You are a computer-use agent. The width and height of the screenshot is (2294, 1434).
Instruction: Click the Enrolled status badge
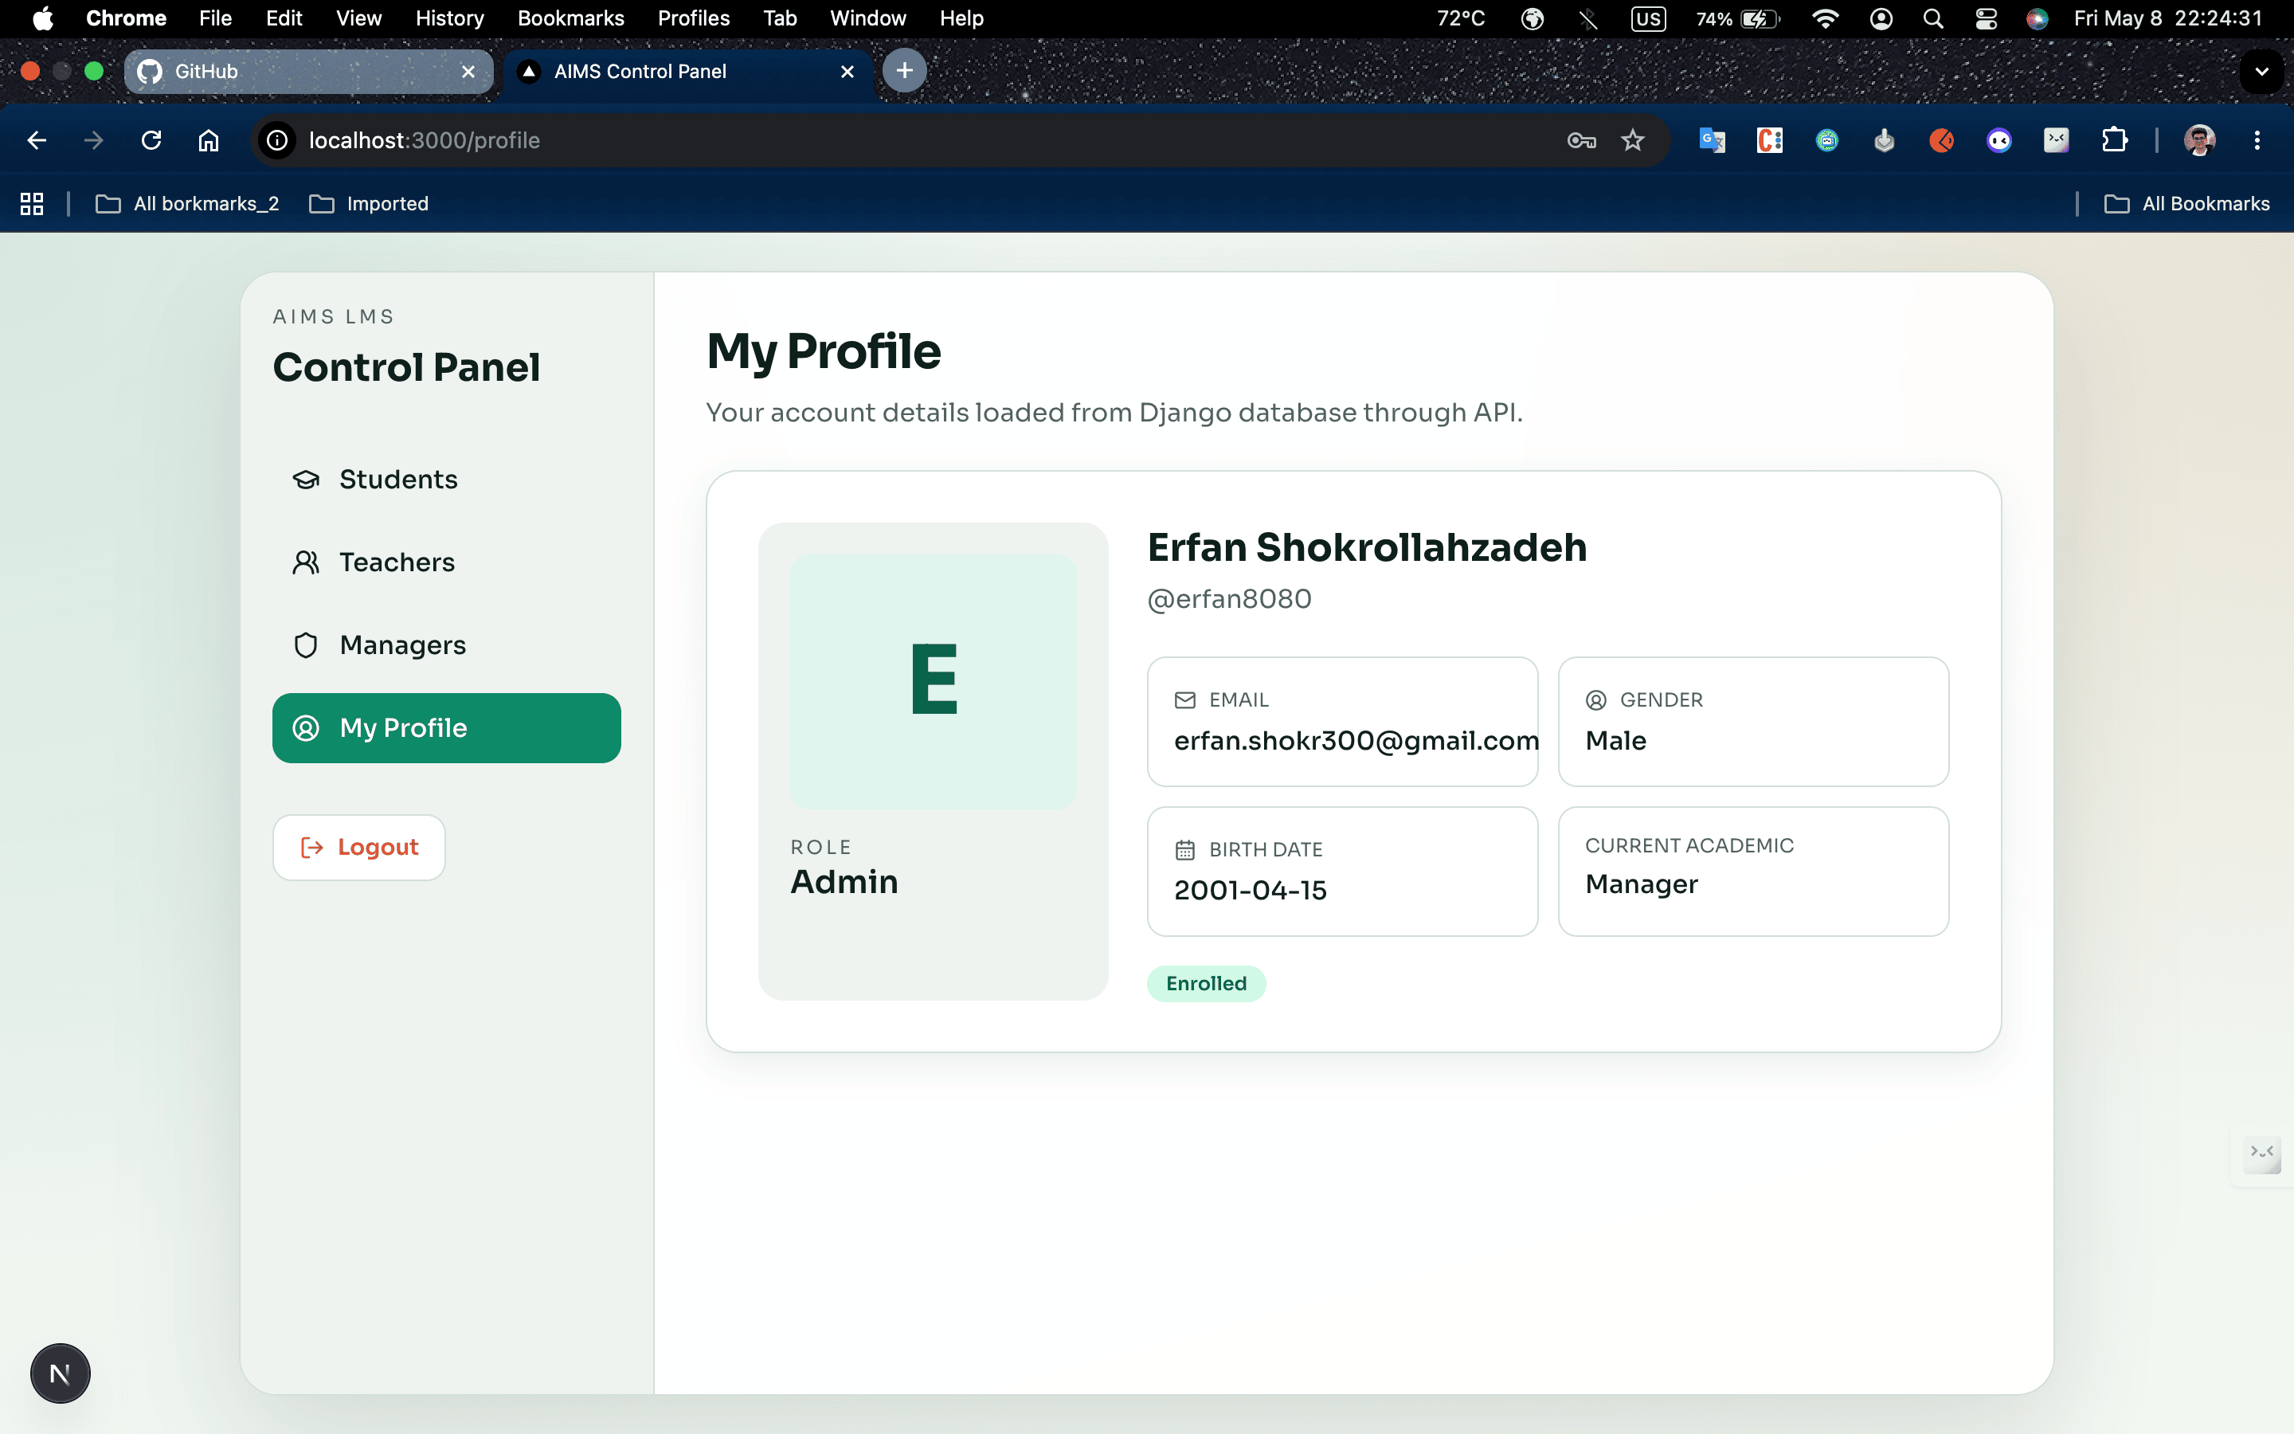click(x=1206, y=984)
